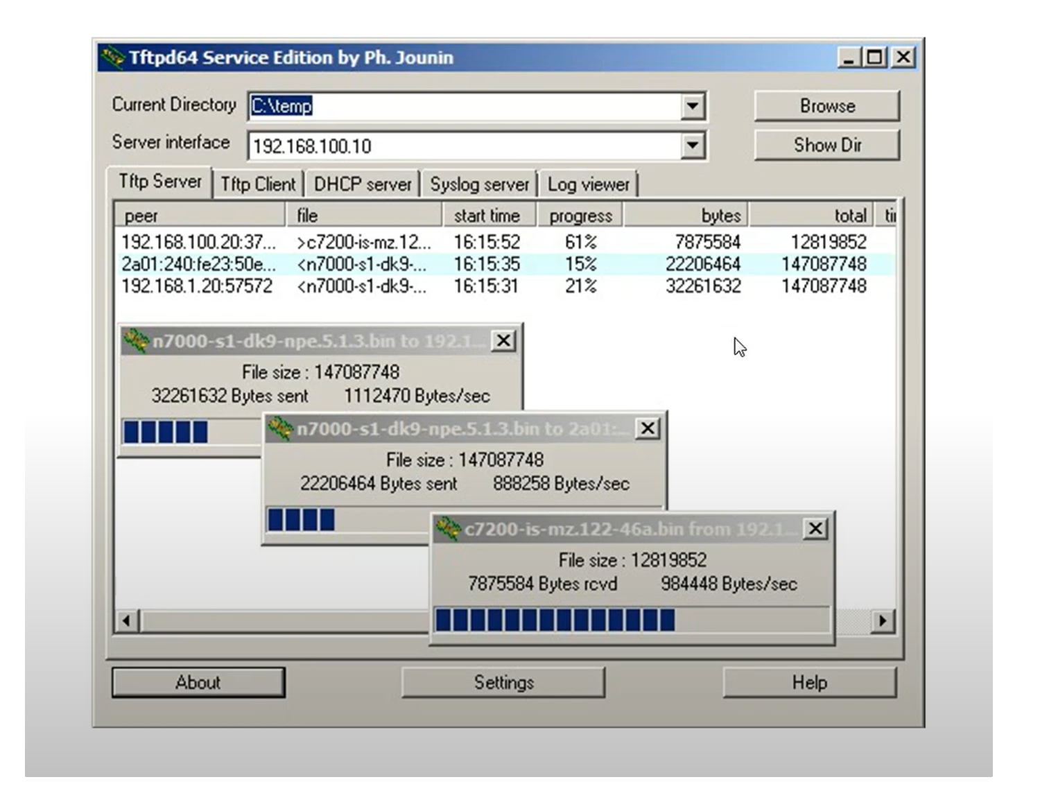Viewport: 1049px width, 793px height.
Task: Click progress bar in c7200 transfer popup
Action: pyautogui.click(x=632, y=620)
